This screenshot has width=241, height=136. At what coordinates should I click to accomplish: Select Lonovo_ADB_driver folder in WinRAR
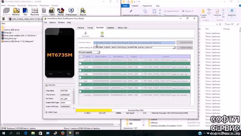(12, 30)
